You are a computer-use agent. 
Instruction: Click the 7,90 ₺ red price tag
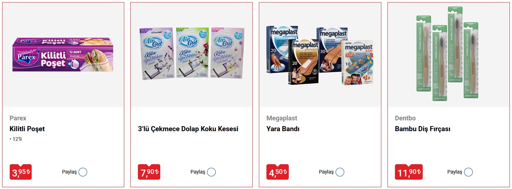[149, 172]
